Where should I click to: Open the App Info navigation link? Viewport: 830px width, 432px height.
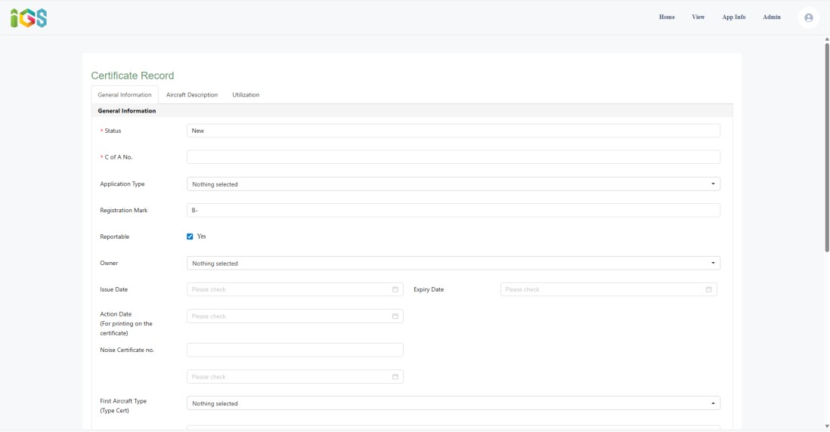734,17
